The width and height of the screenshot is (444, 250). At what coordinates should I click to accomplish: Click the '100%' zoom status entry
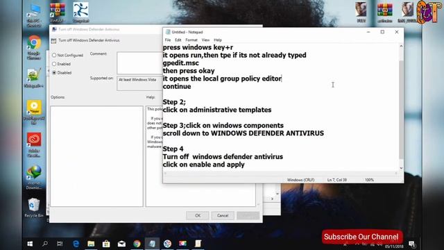[x=369, y=180]
